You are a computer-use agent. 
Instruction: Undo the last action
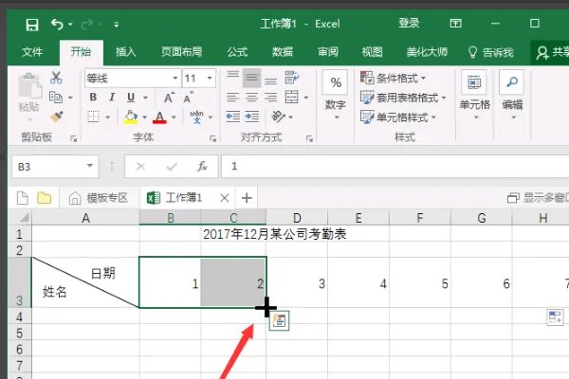[x=57, y=25]
